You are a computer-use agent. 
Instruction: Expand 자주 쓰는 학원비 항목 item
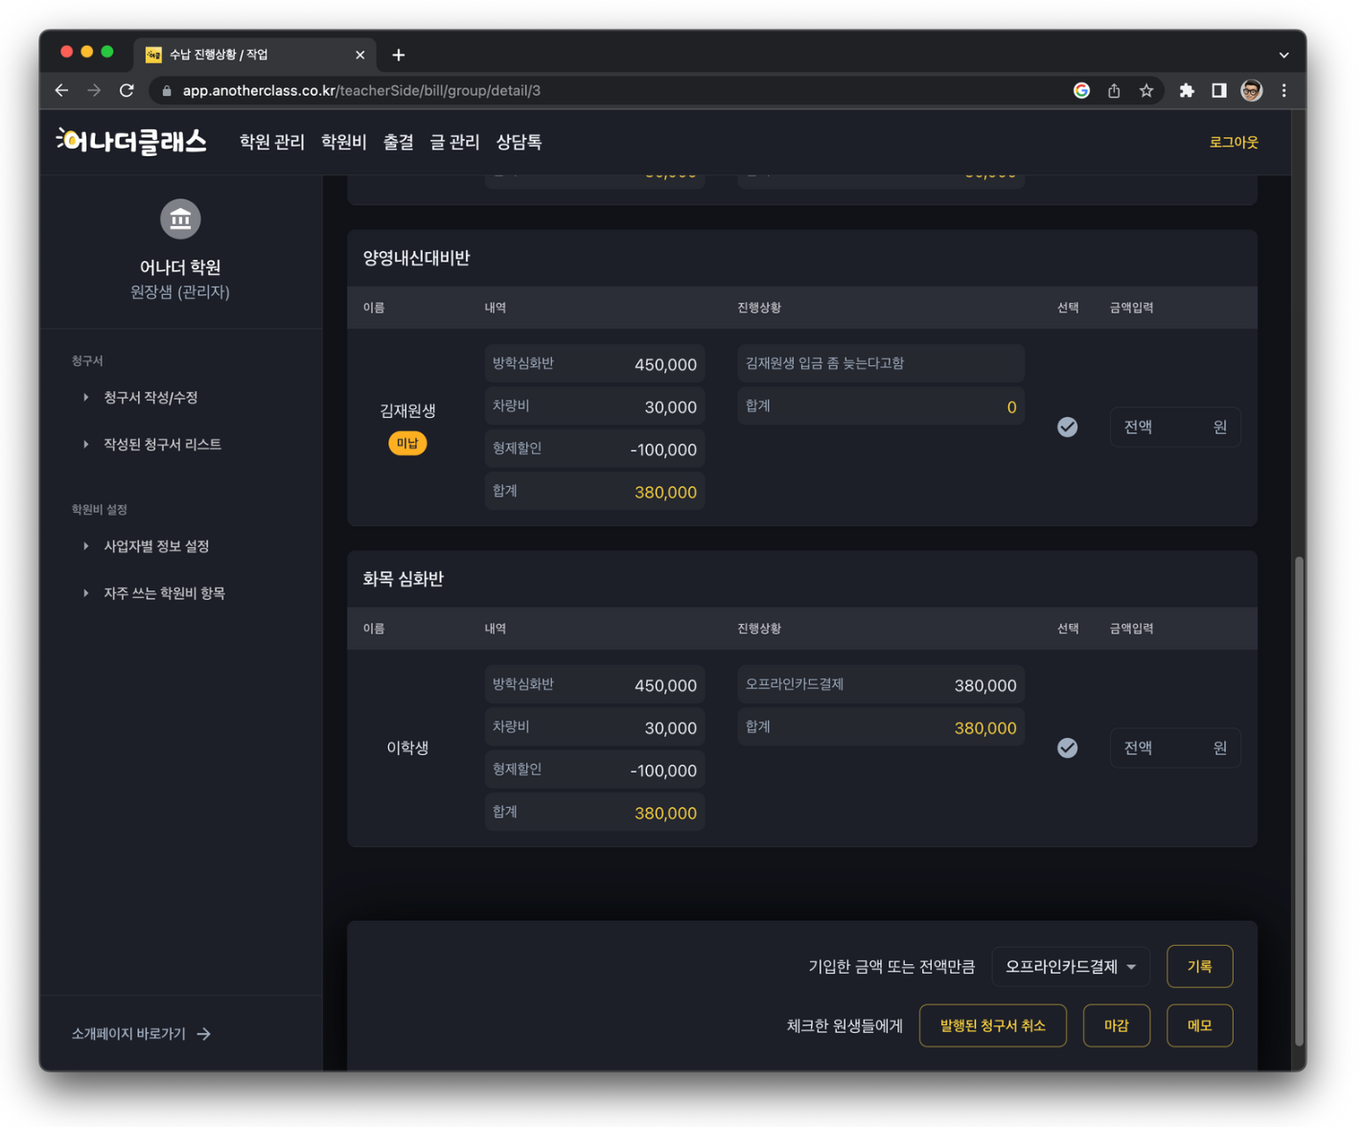[155, 593]
